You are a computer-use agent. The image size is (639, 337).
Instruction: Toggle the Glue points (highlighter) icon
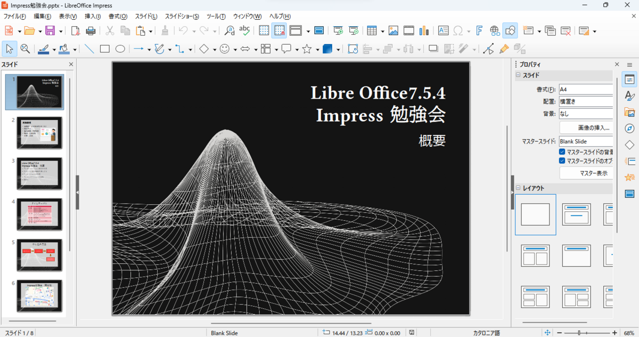pyautogui.click(x=504, y=49)
